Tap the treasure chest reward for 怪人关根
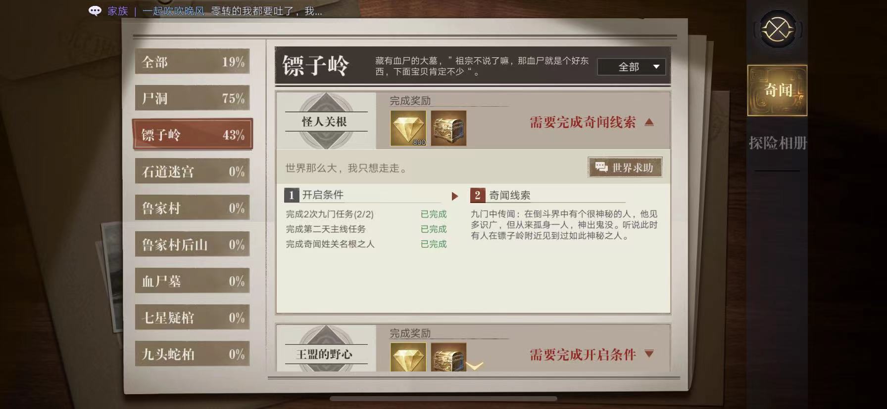 pyautogui.click(x=448, y=128)
